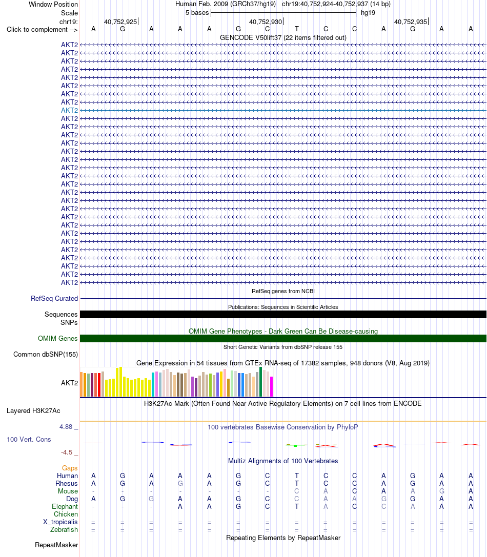
Task: Select the Mouse alignment row label
Action: pyautogui.click(x=68, y=491)
